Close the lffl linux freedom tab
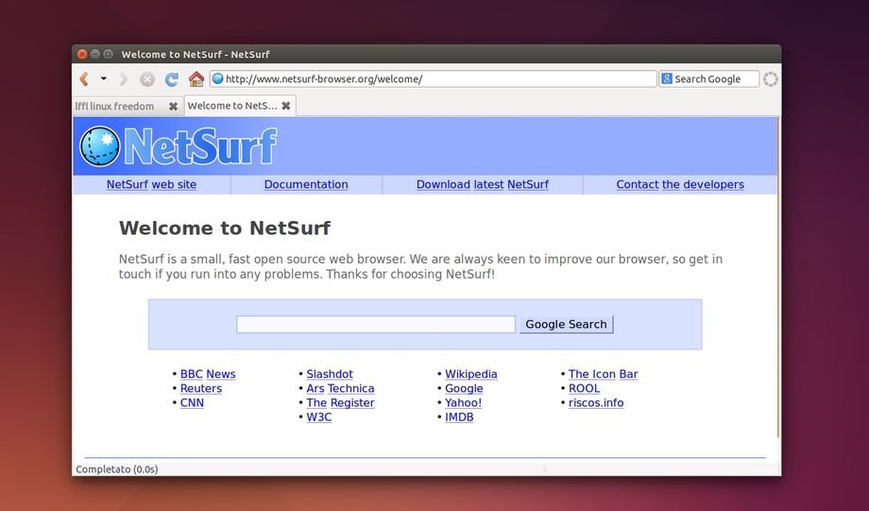 point(173,107)
